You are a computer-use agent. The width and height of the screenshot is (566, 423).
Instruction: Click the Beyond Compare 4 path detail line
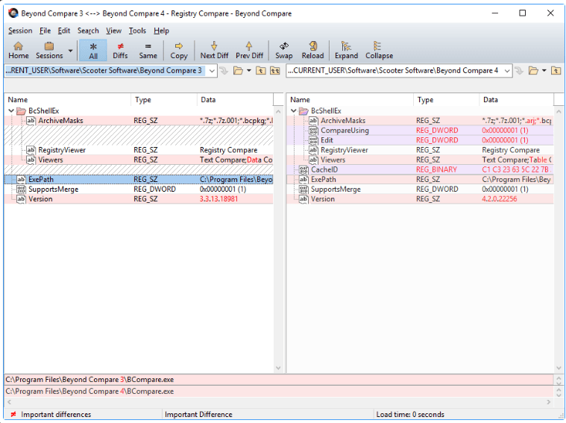click(278, 391)
